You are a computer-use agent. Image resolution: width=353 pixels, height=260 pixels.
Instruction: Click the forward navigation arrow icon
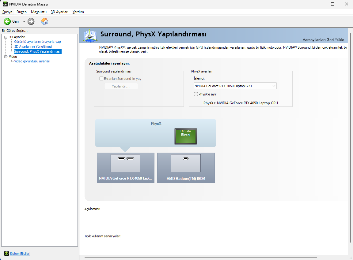click(x=31, y=21)
